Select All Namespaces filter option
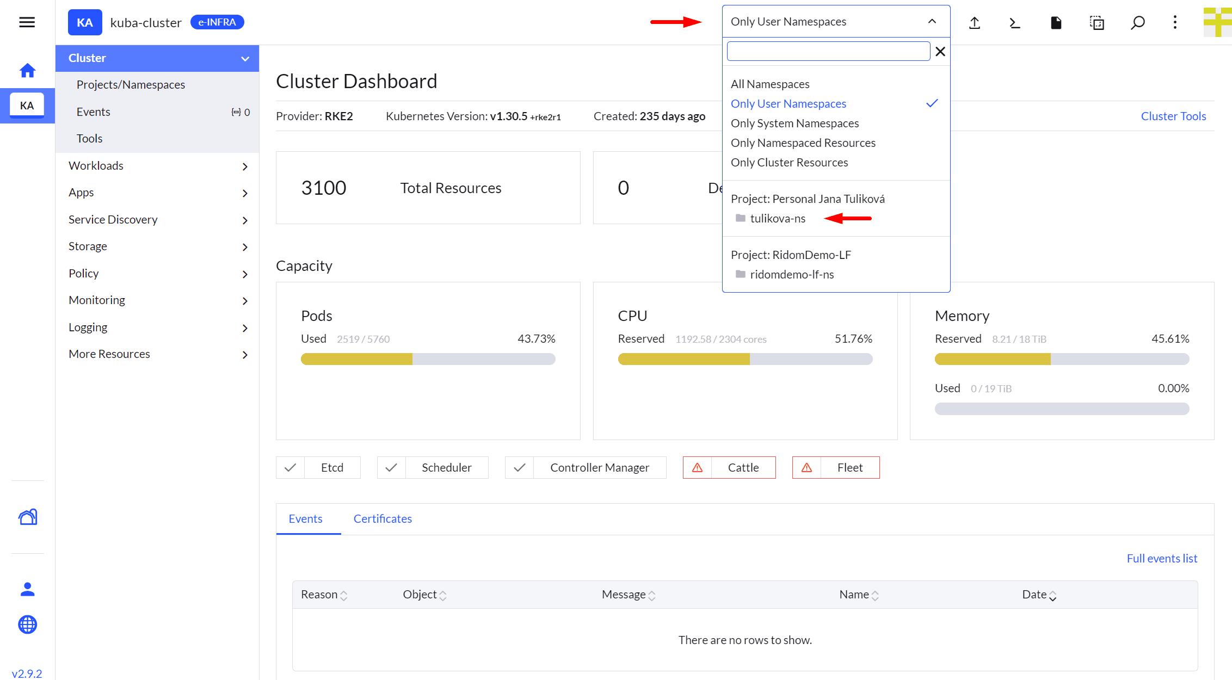 click(x=770, y=84)
